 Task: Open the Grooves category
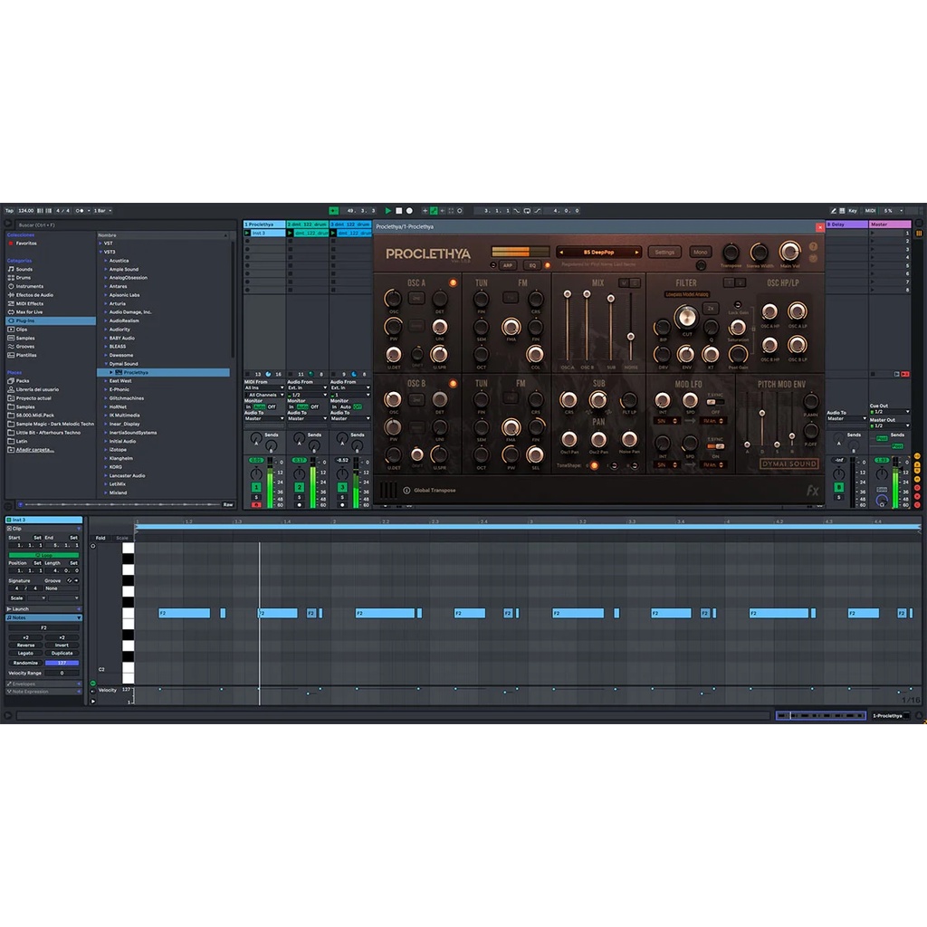(24, 347)
